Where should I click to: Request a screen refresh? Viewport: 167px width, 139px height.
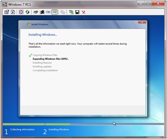tap(27, 12)
